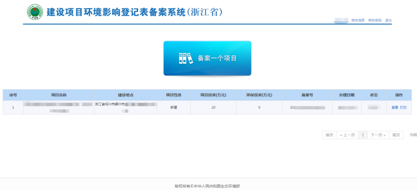Click the 项目投资(万元) column header
This screenshot has width=417, height=190.
[213, 95]
